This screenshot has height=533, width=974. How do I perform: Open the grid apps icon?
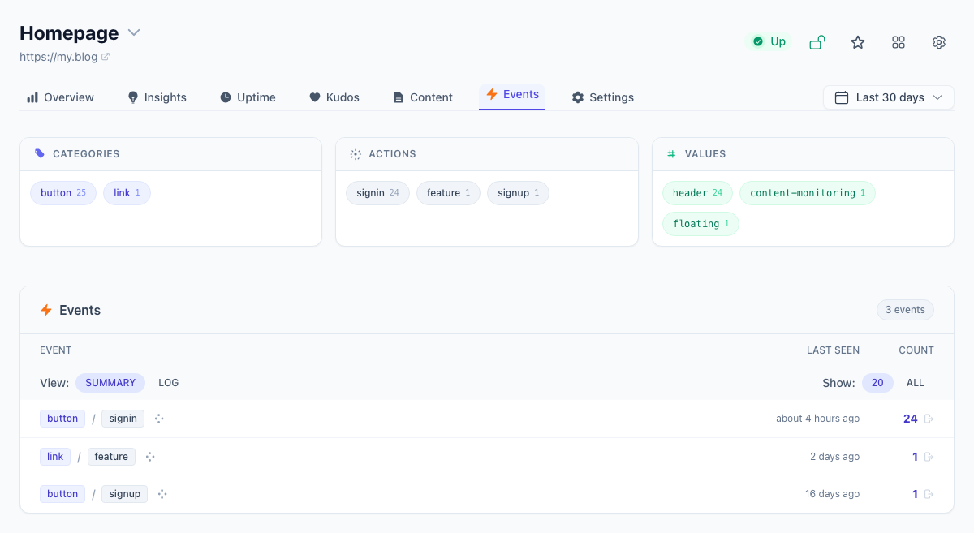899,42
